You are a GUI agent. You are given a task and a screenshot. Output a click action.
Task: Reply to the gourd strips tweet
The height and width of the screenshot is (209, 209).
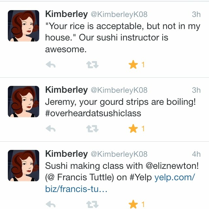coord(51,129)
